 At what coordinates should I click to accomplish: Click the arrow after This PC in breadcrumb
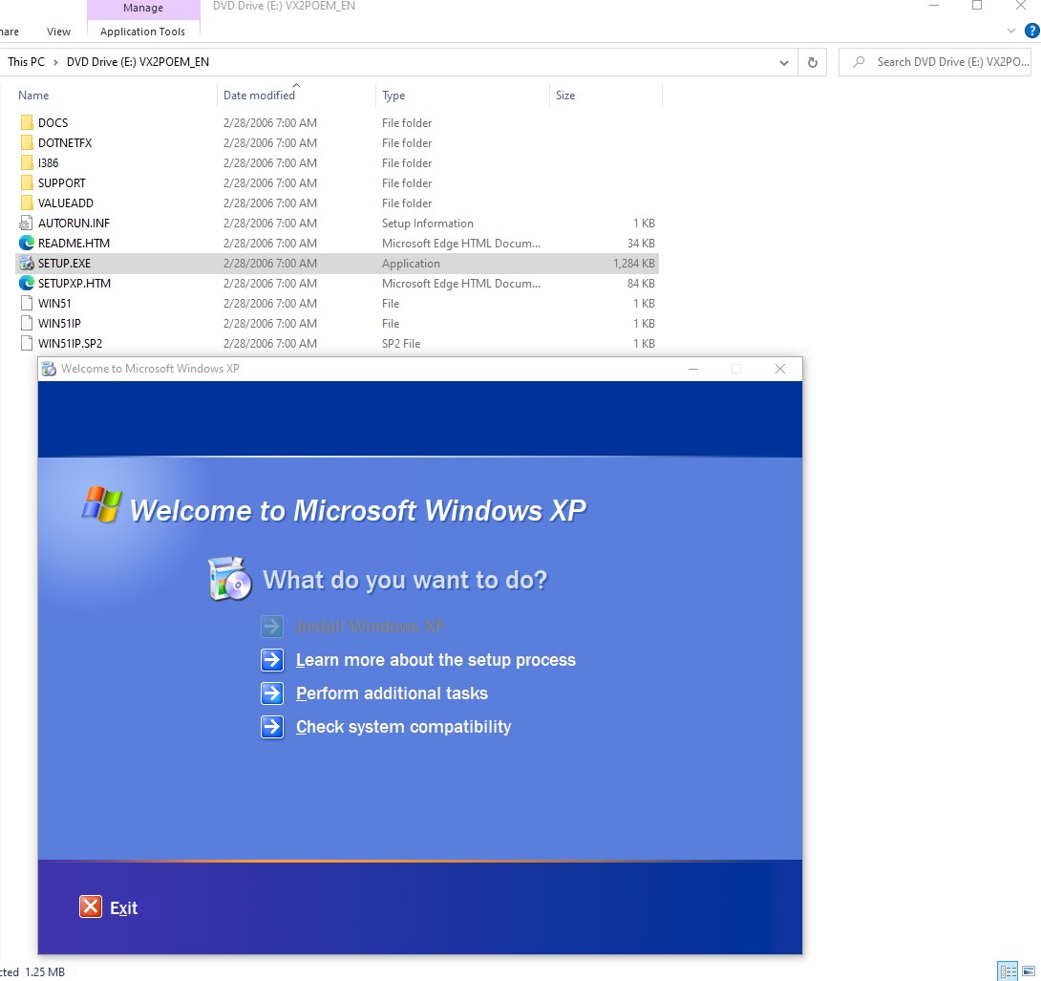[x=55, y=62]
